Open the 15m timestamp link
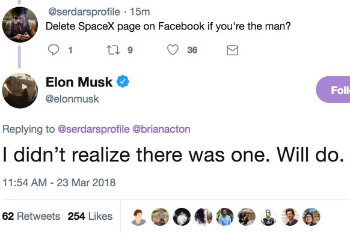 click(140, 12)
